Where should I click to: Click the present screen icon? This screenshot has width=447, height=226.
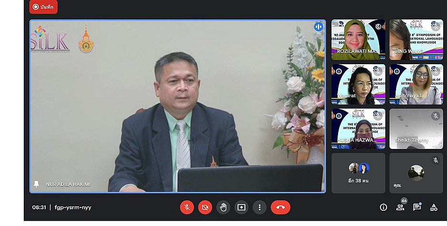[x=241, y=207]
